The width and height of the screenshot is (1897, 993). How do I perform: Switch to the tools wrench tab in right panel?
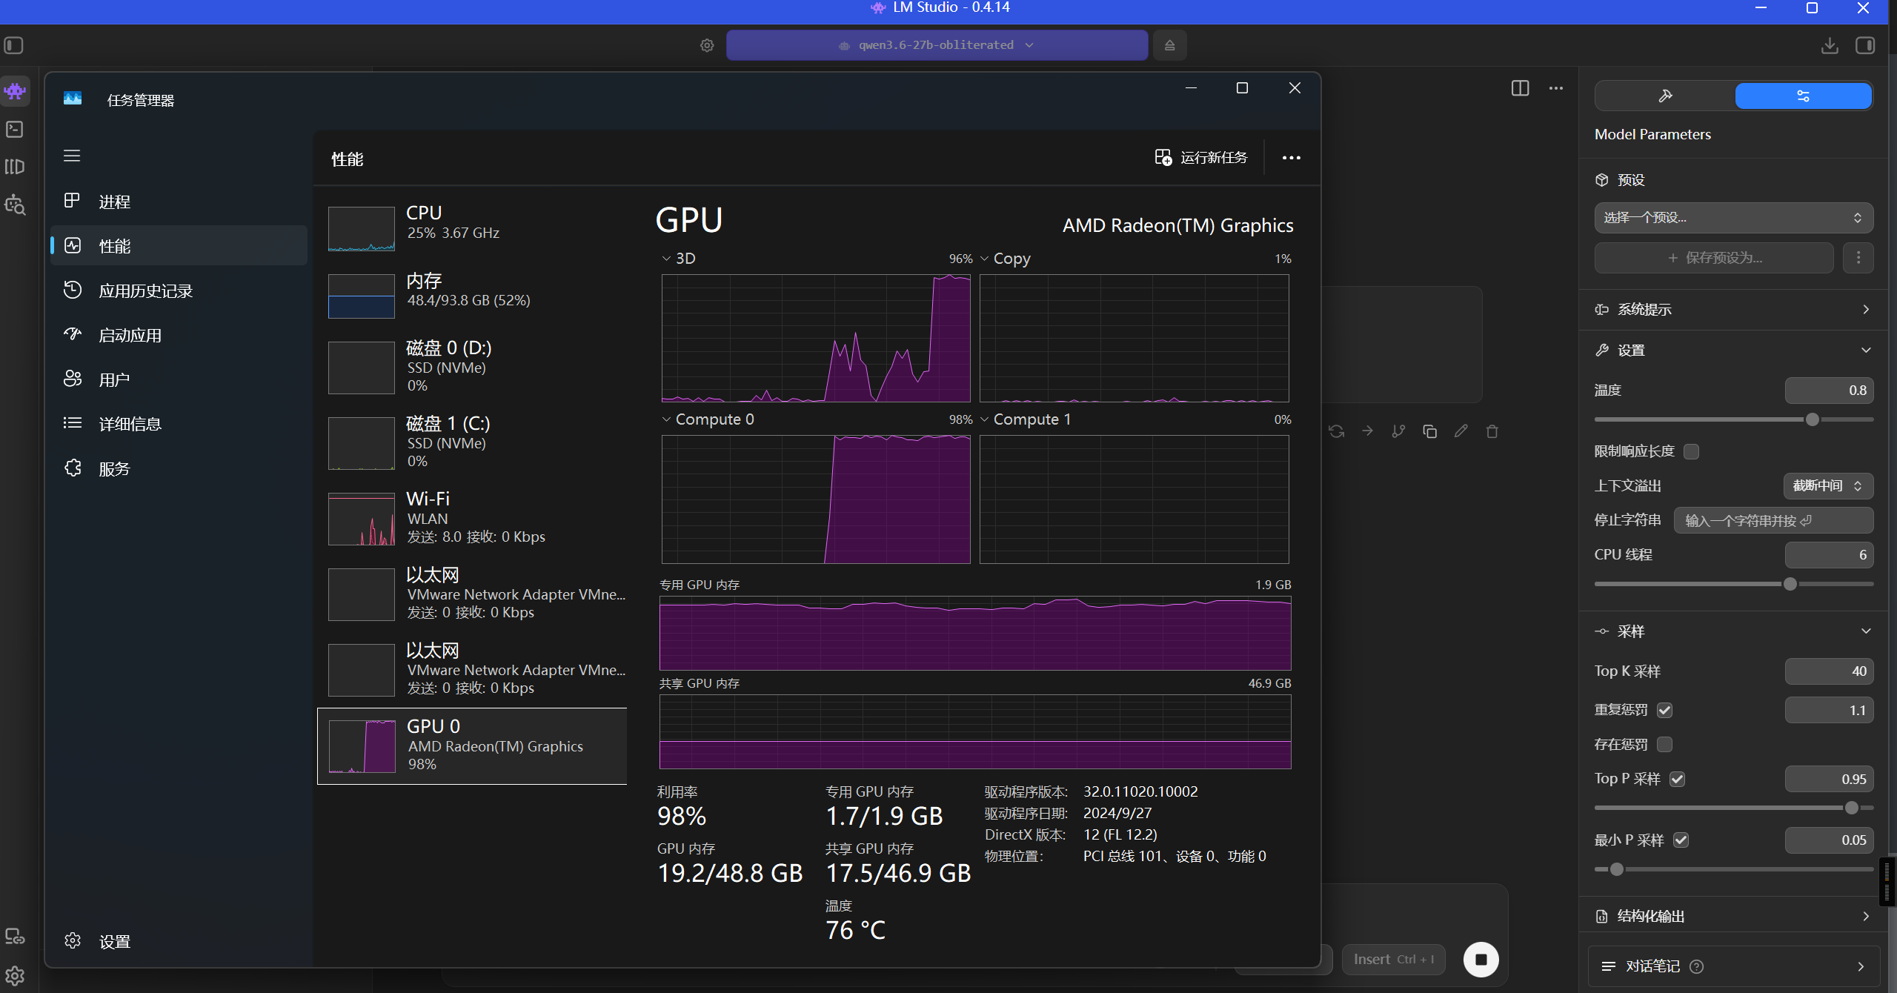click(1665, 96)
